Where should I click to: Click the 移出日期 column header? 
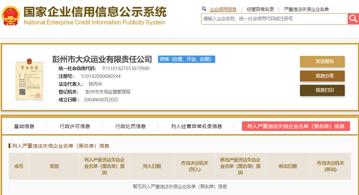(287, 166)
